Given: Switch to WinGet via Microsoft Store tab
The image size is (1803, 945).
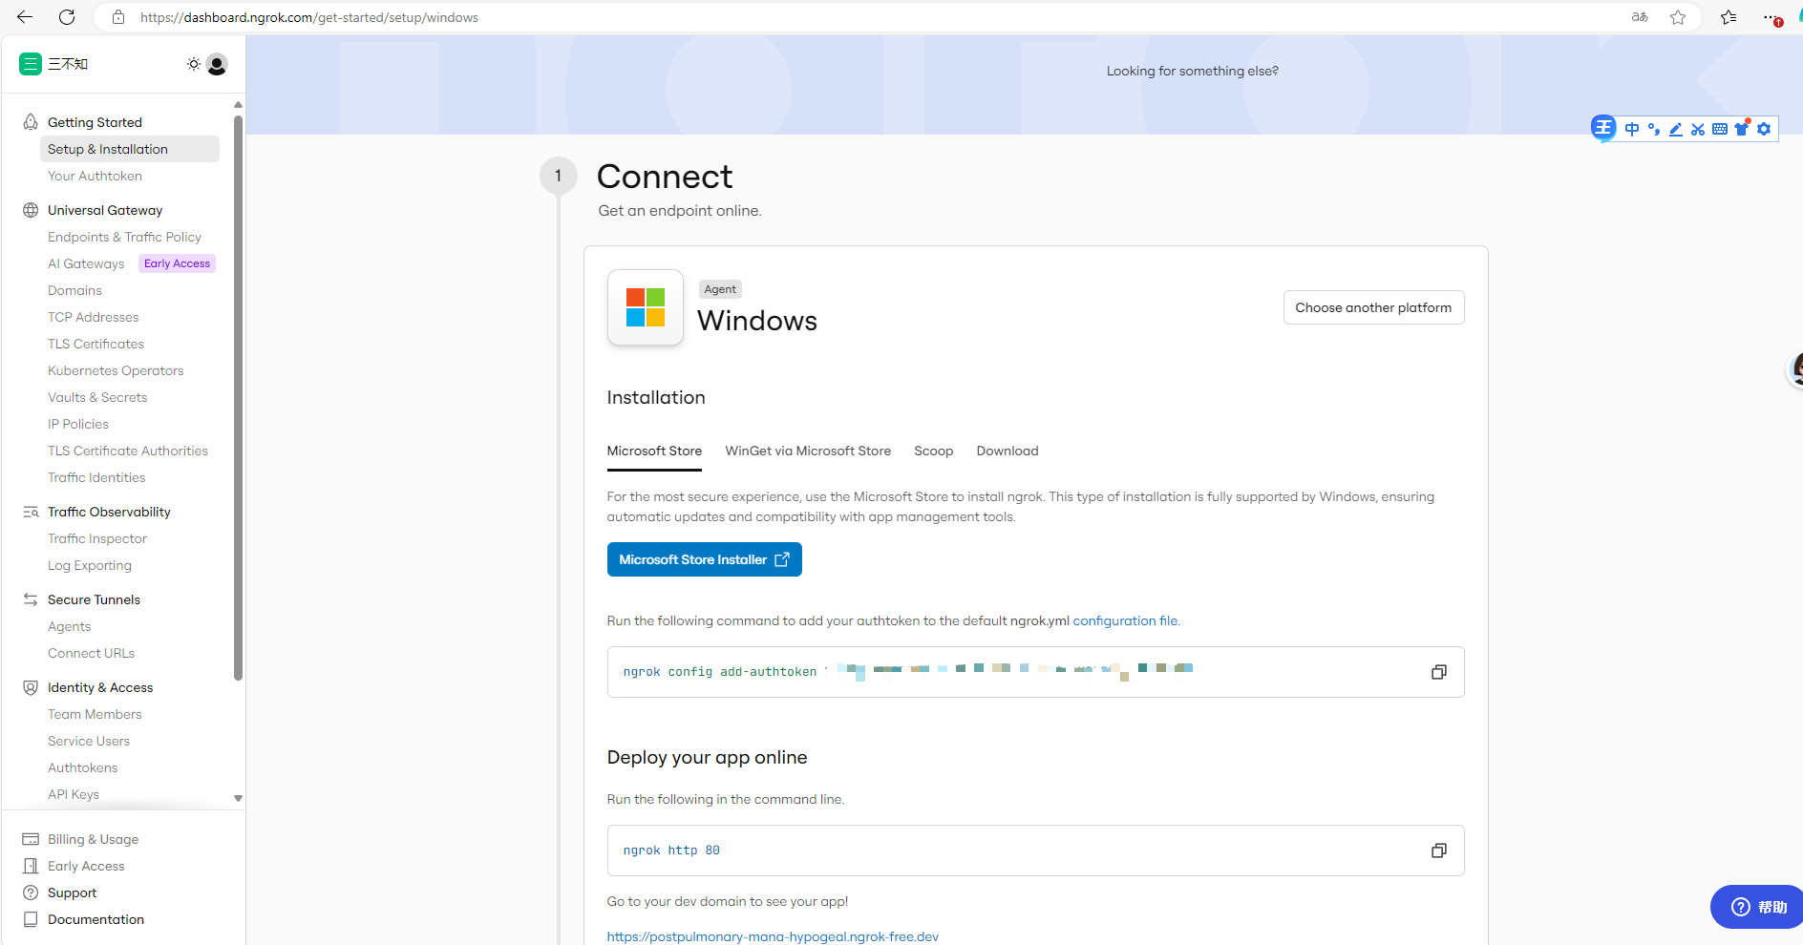Looking at the screenshot, I should (x=808, y=451).
